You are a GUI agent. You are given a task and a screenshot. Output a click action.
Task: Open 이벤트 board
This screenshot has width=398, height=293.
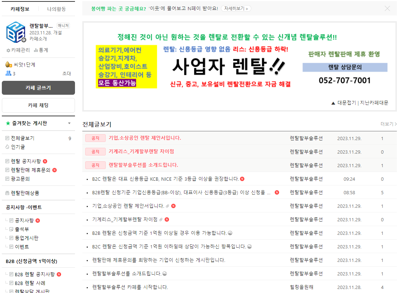pyautogui.click(x=22, y=247)
